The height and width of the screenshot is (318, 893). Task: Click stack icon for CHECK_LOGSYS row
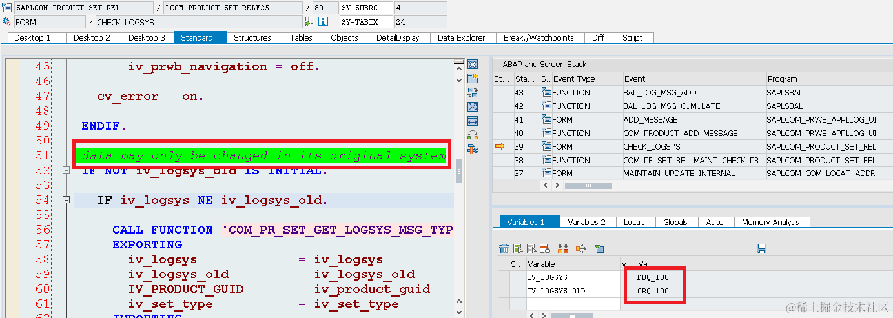pos(546,146)
